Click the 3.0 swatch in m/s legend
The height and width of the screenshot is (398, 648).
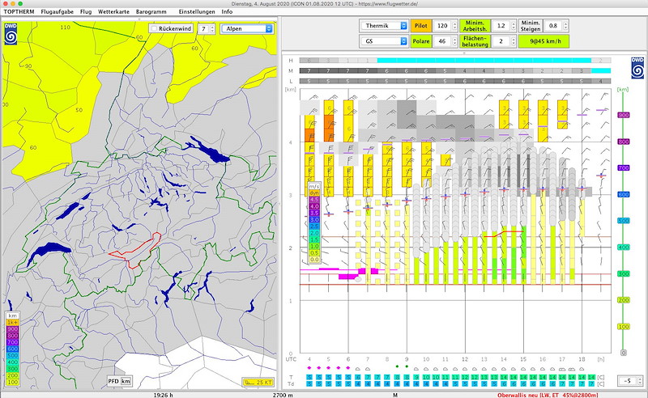(x=314, y=220)
